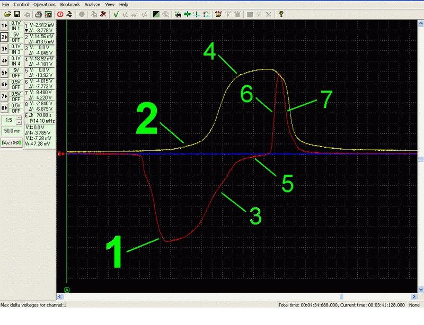
Task: Toggle channel 6 button
Action: [4, 84]
